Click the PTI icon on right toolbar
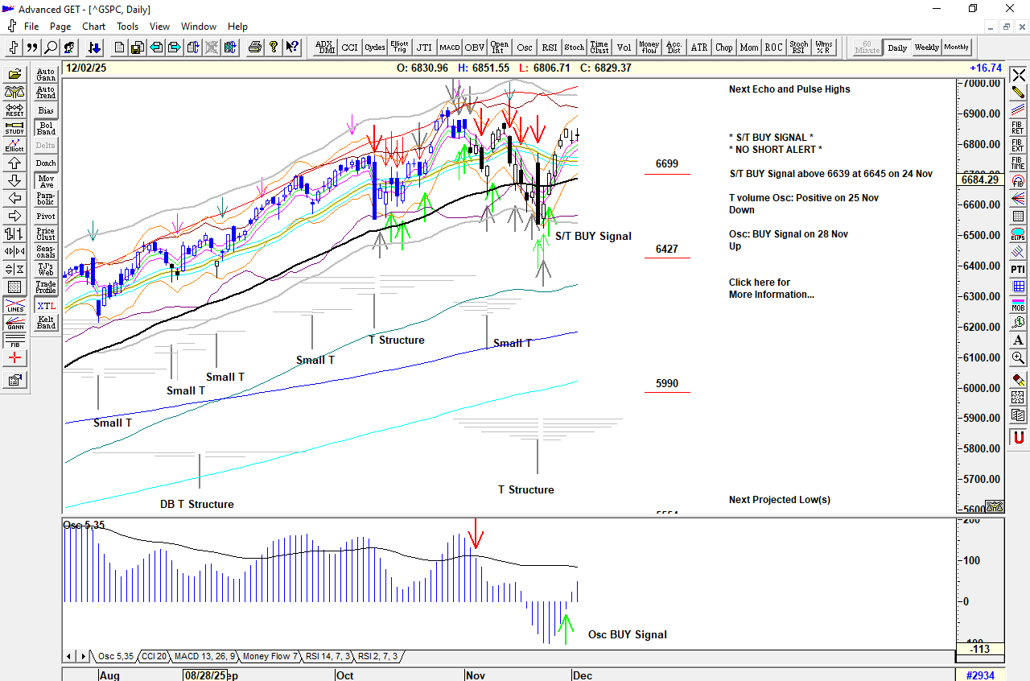This screenshot has width=1030, height=681. coord(1018,269)
